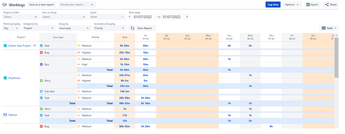Click the Mayflower project avatar icon
Image resolution: width=345 pixels, height=134 pixels.
(x=5, y=78)
